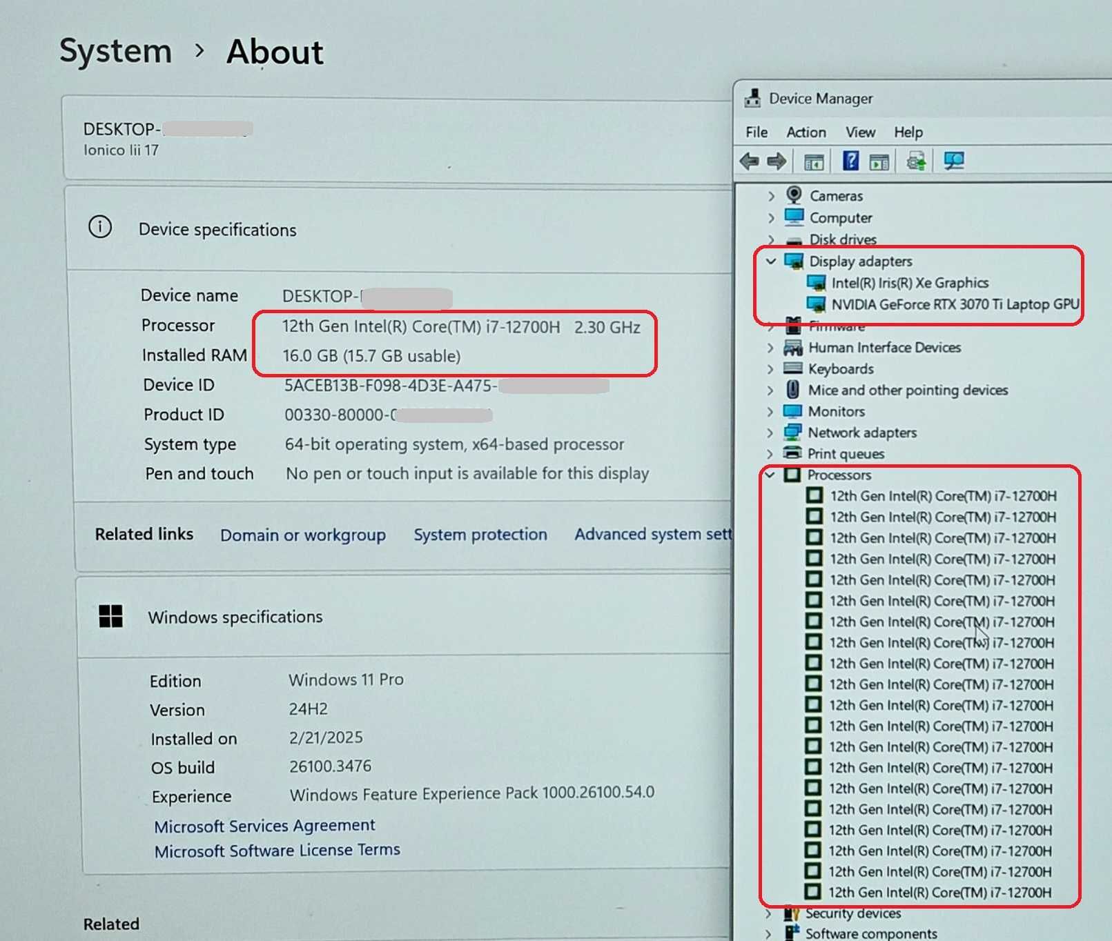Expand the Human Interface Devices chevron
The height and width of the screenshot is (941, 1112).
click(x=771, y=348)
